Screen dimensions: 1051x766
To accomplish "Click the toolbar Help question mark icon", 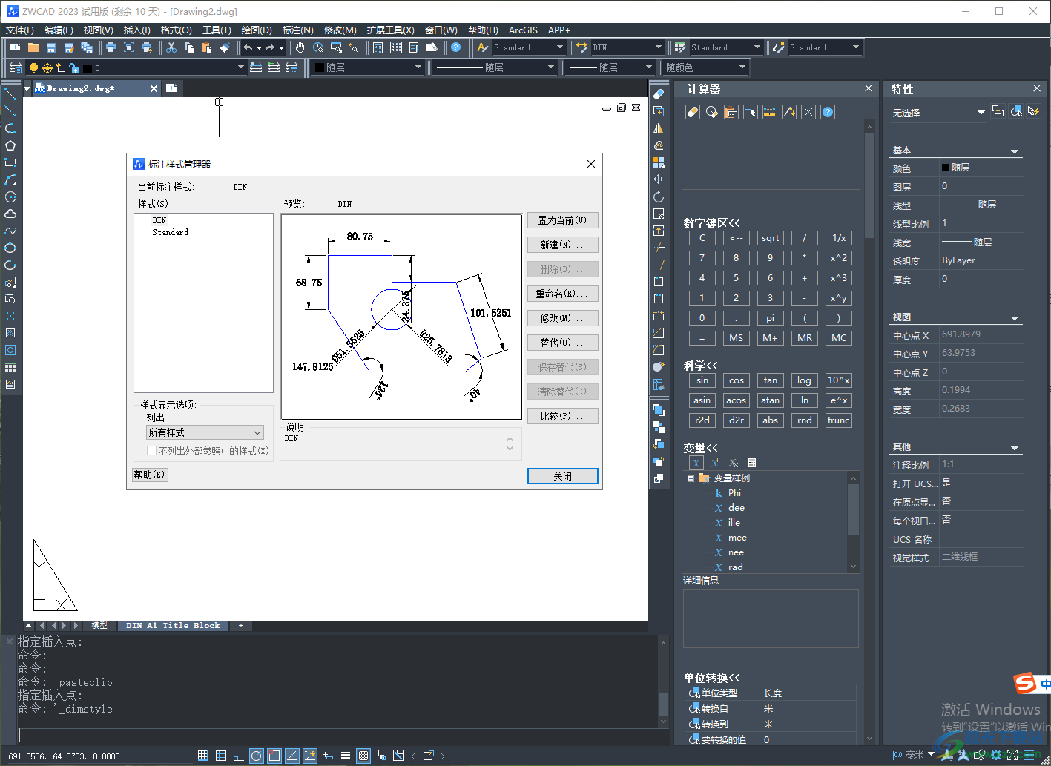I will pyautogui.click(x=456, y=47).
